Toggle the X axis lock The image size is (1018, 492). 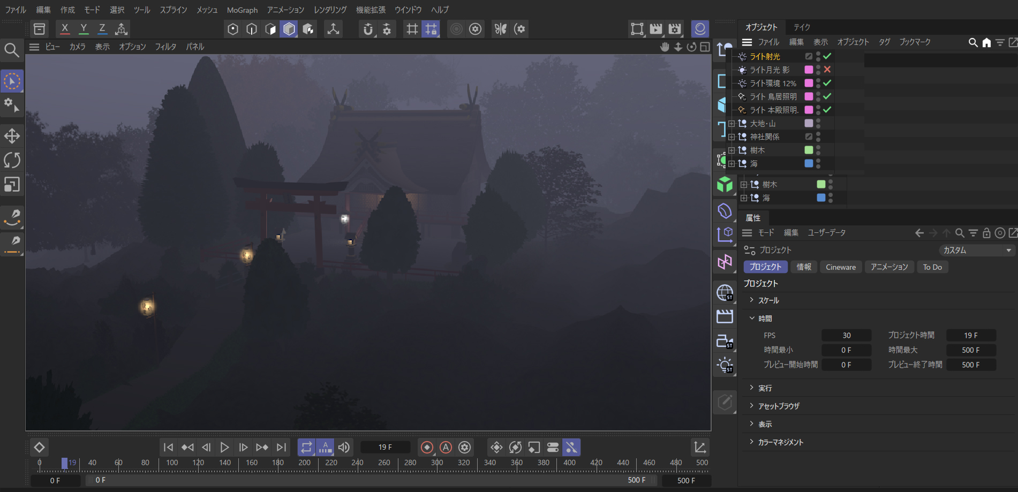click(x=65, y=29)
